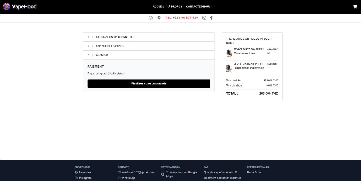Expand the Informations Personnelles step

[x=115, y=37]
